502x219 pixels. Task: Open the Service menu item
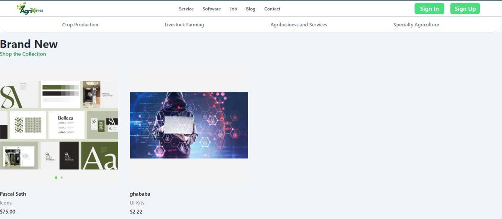[x=186, y=9]
